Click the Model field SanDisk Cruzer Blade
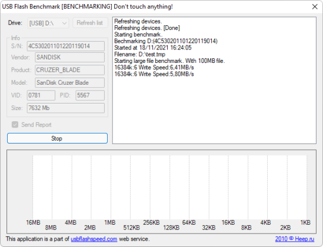The width and height of the screenshot is (323, 247). [70, 83]
